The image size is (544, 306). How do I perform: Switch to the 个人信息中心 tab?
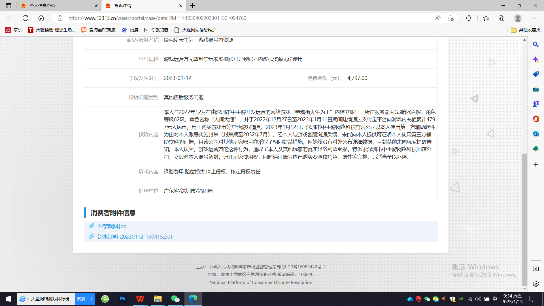(x=58, y=6)
